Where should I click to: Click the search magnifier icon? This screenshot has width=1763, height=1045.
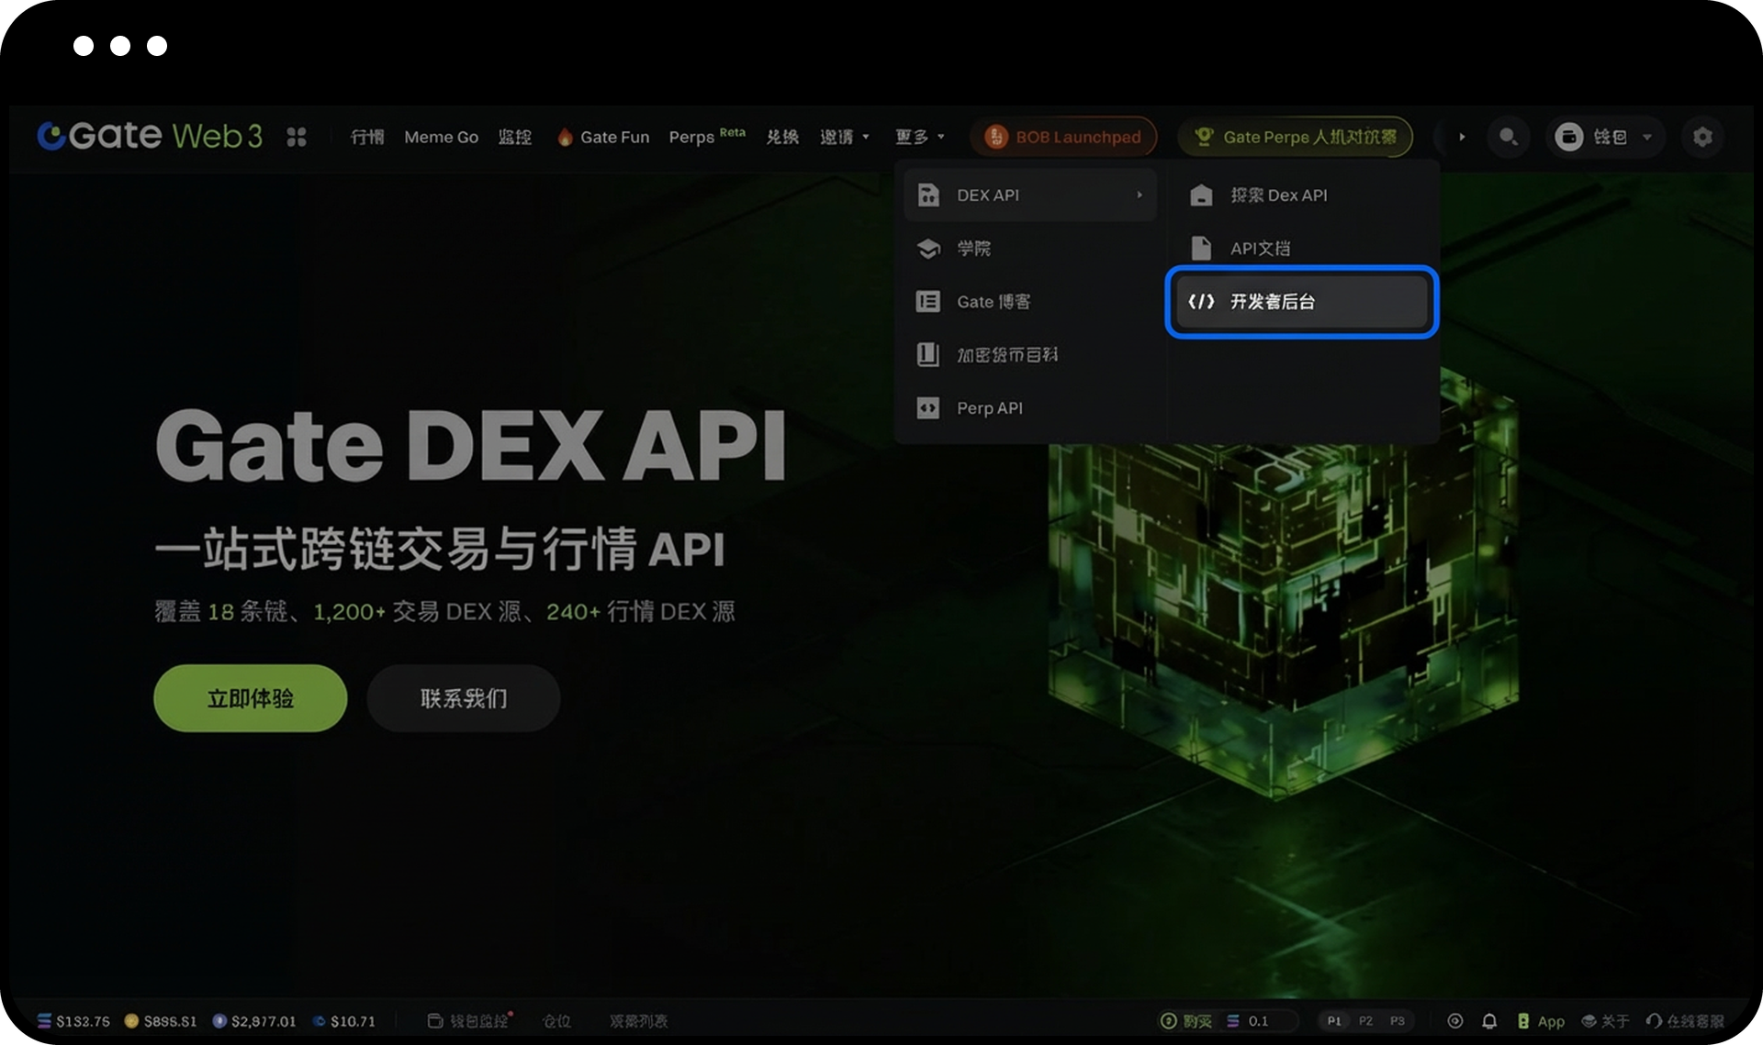(x=1508, y=137)
